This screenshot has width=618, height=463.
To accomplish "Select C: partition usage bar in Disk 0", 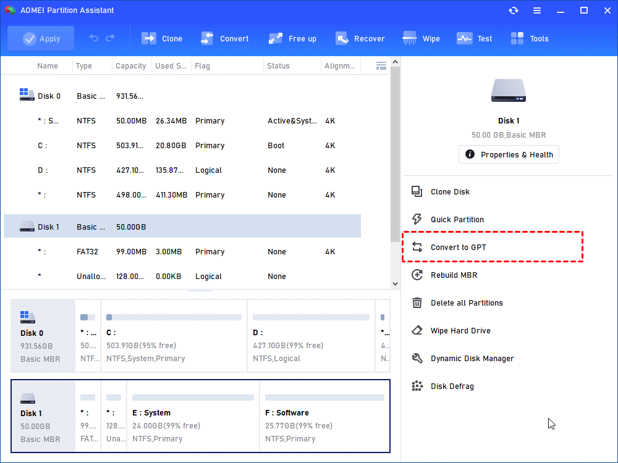I will tap(174, 317).
